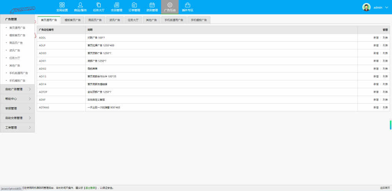Switch to the 模板首页广告 tab
The width and height of the screenshot is (392, 191).
click(72, 20)
